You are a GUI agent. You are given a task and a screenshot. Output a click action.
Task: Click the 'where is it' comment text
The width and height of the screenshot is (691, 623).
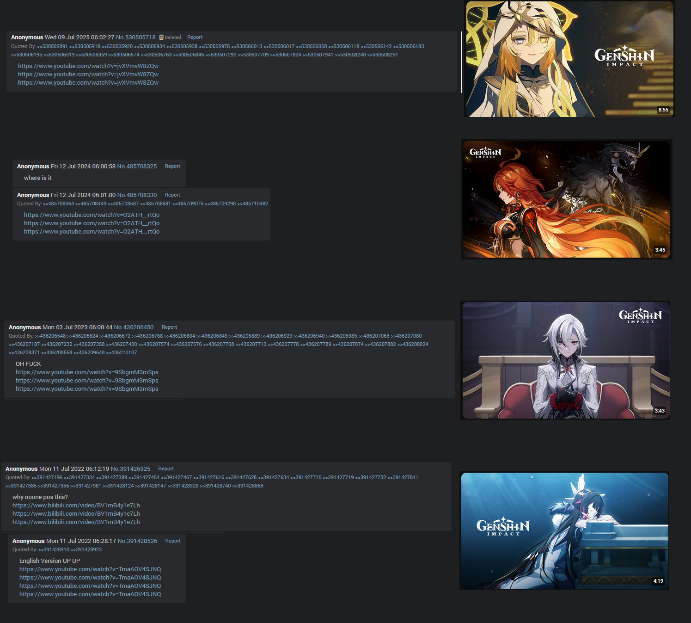click(37, 178)
